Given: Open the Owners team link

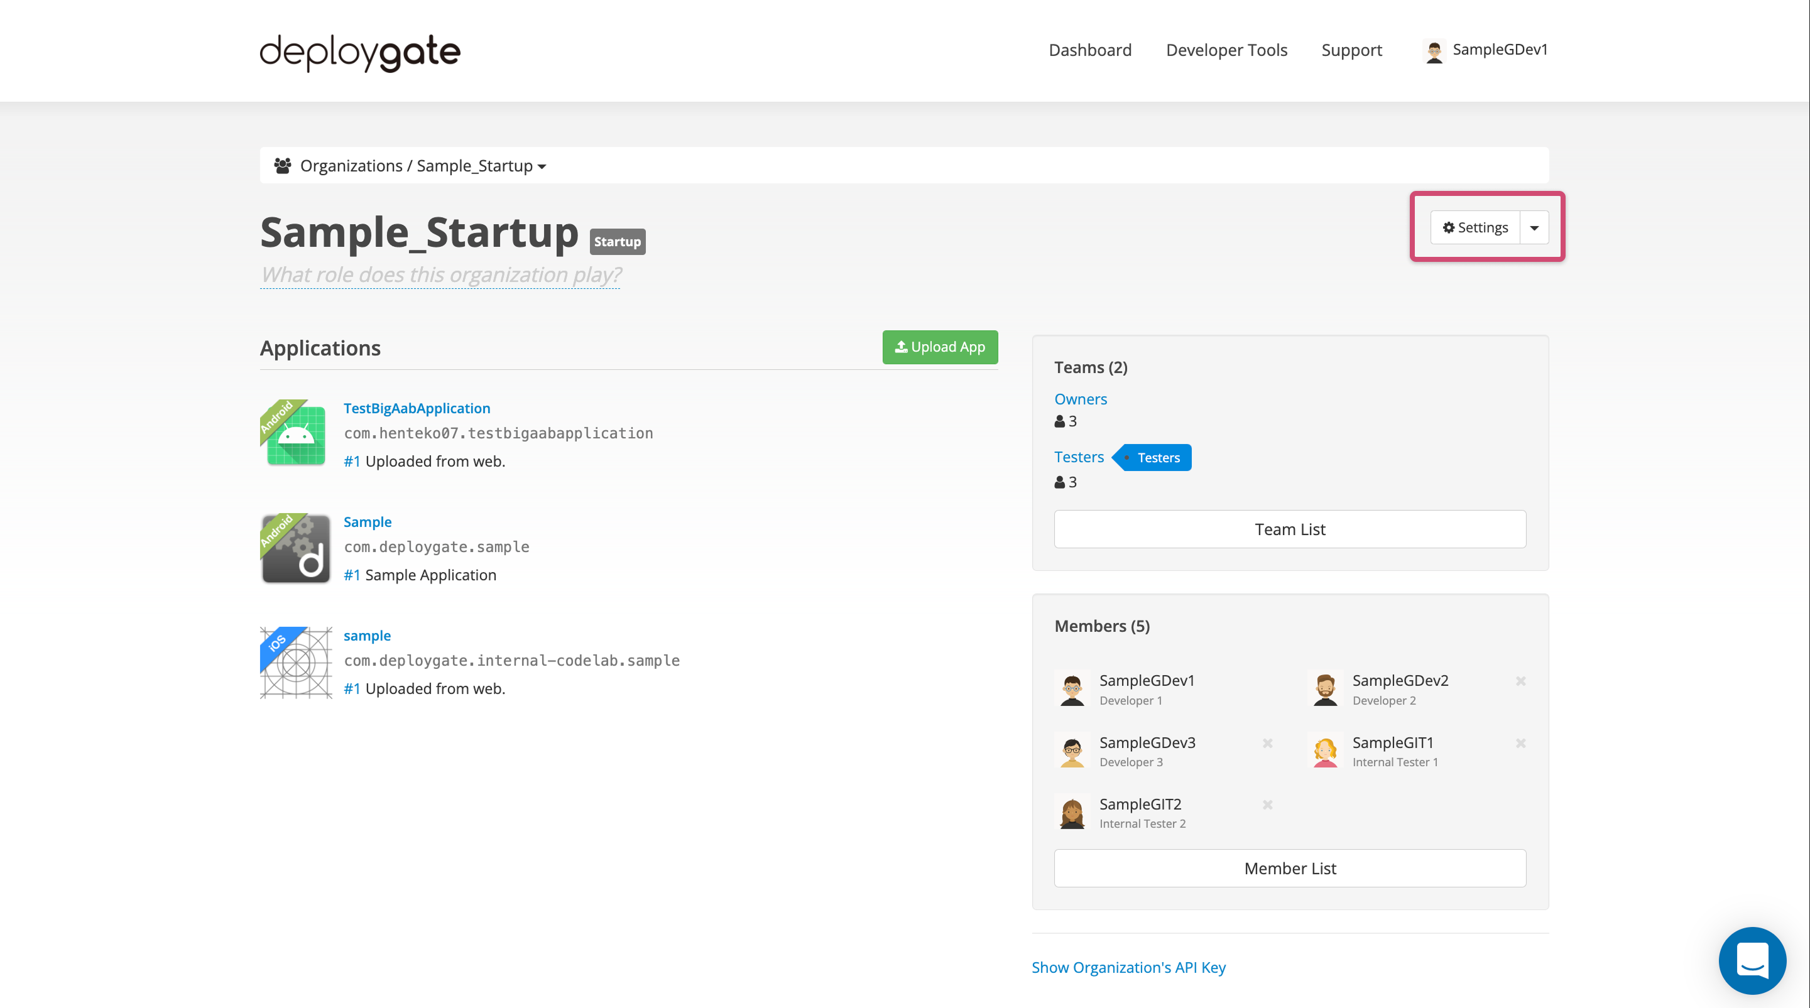Looking at the screenshot, I should (1081, 399).
